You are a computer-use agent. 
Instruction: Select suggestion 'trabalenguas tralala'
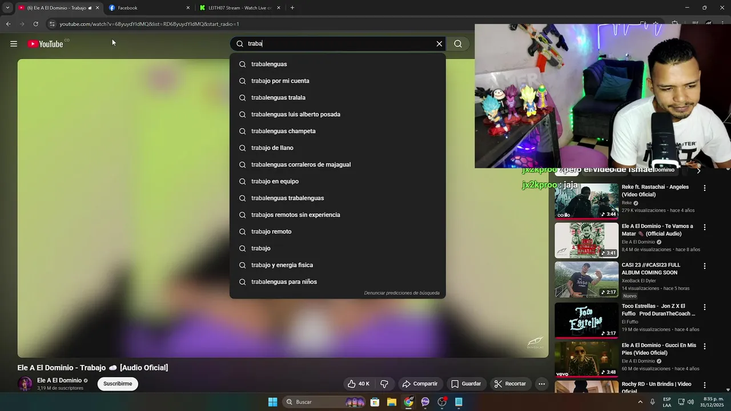(x=338, y=98)
